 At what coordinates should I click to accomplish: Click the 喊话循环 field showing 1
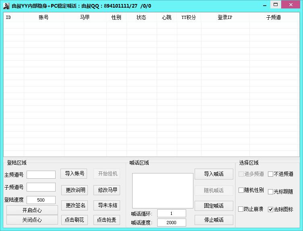(172, 213)
